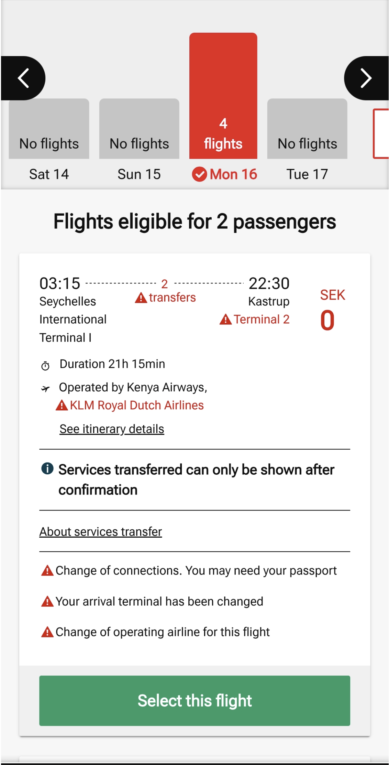Screen dimensions: 389x765
Task: Select the Sat 14 date tab
Action: pyautogui.click(x=49, y=174)
